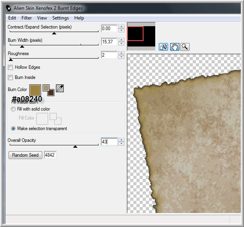Select Fill with solid color option
Screen dimensions: 244x227
click(x=13, y=109)
